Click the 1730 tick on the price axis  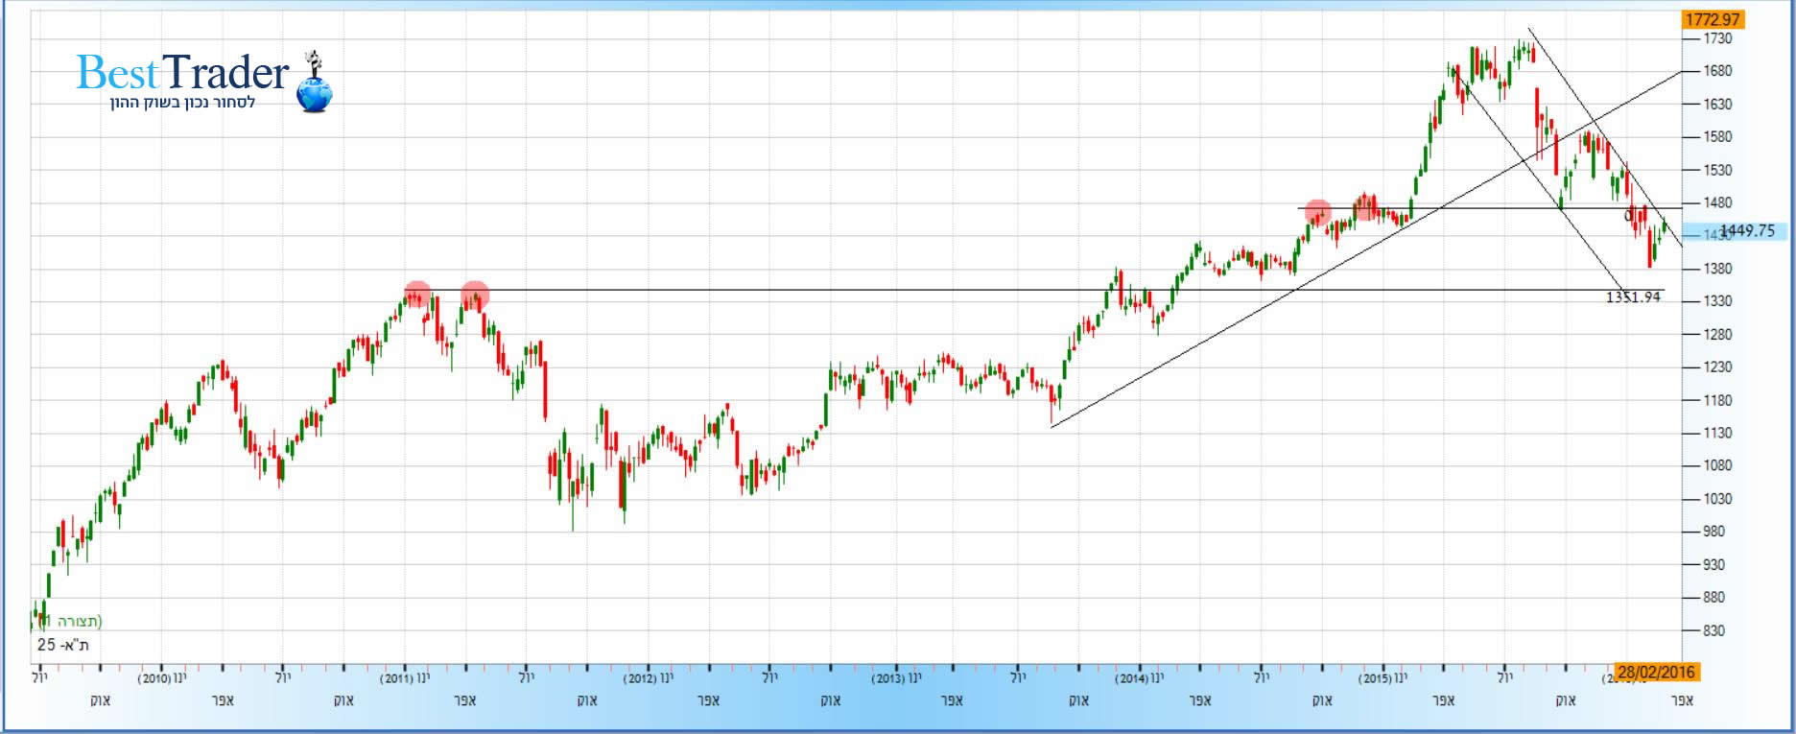pyautogui.click(x=1716, y=38)
